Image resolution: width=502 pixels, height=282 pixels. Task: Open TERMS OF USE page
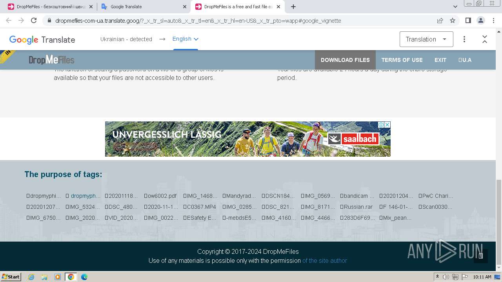coord(402,60)
